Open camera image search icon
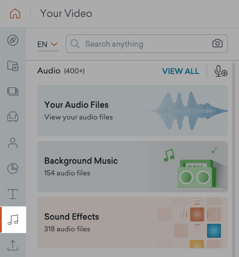The height and width of the screenshot is (257, 239). click(217, 43)
